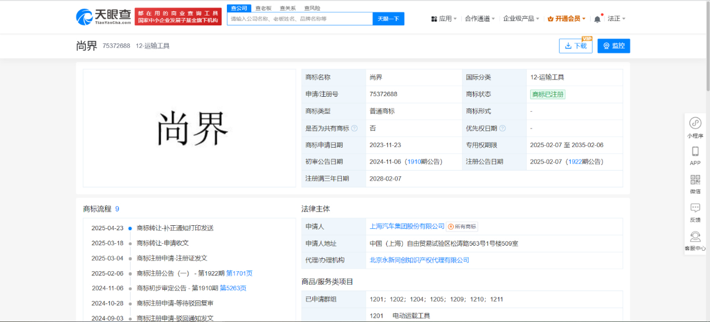710x322 pixels.
Task: Click the 尚界 trademark image
Action: (190, 128)
